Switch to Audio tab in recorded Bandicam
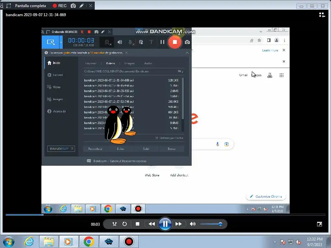The width and height of the screenshot is (331, 248). click(x=148, y=63)
